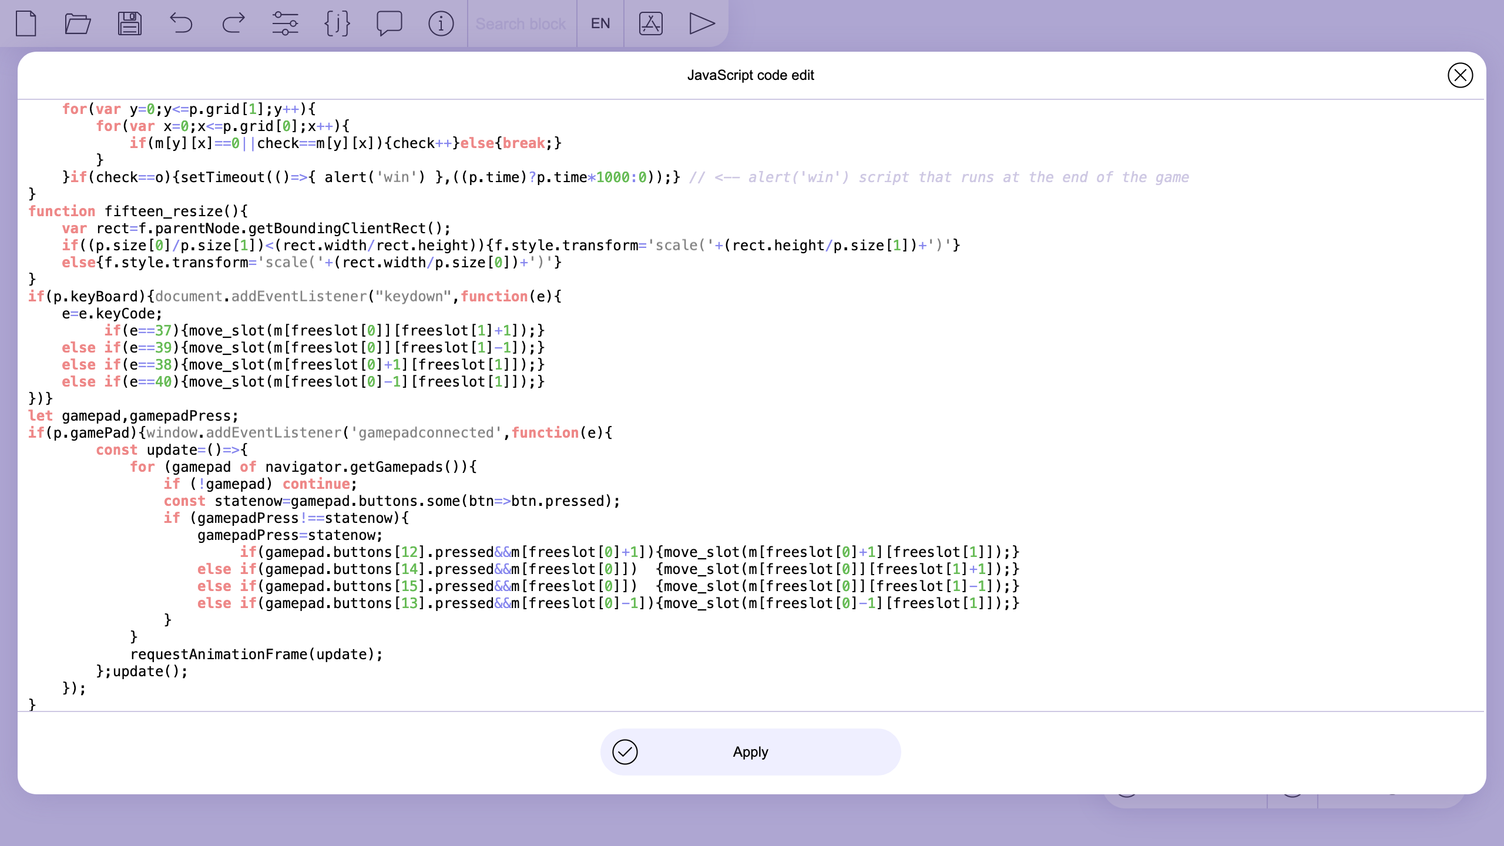Click the line with 'else if(e==40)'

click(x=303, y=382)
